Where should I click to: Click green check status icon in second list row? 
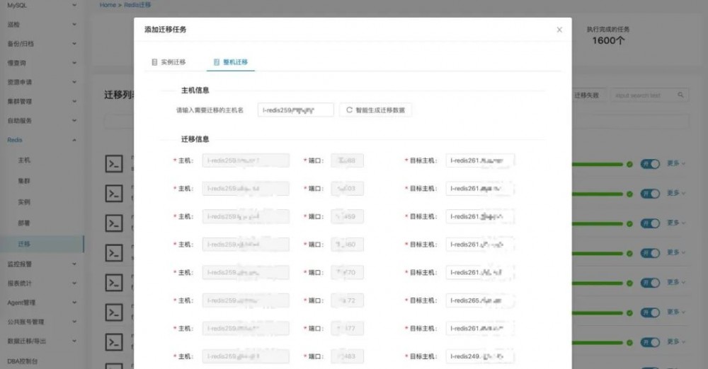point(629,194)
